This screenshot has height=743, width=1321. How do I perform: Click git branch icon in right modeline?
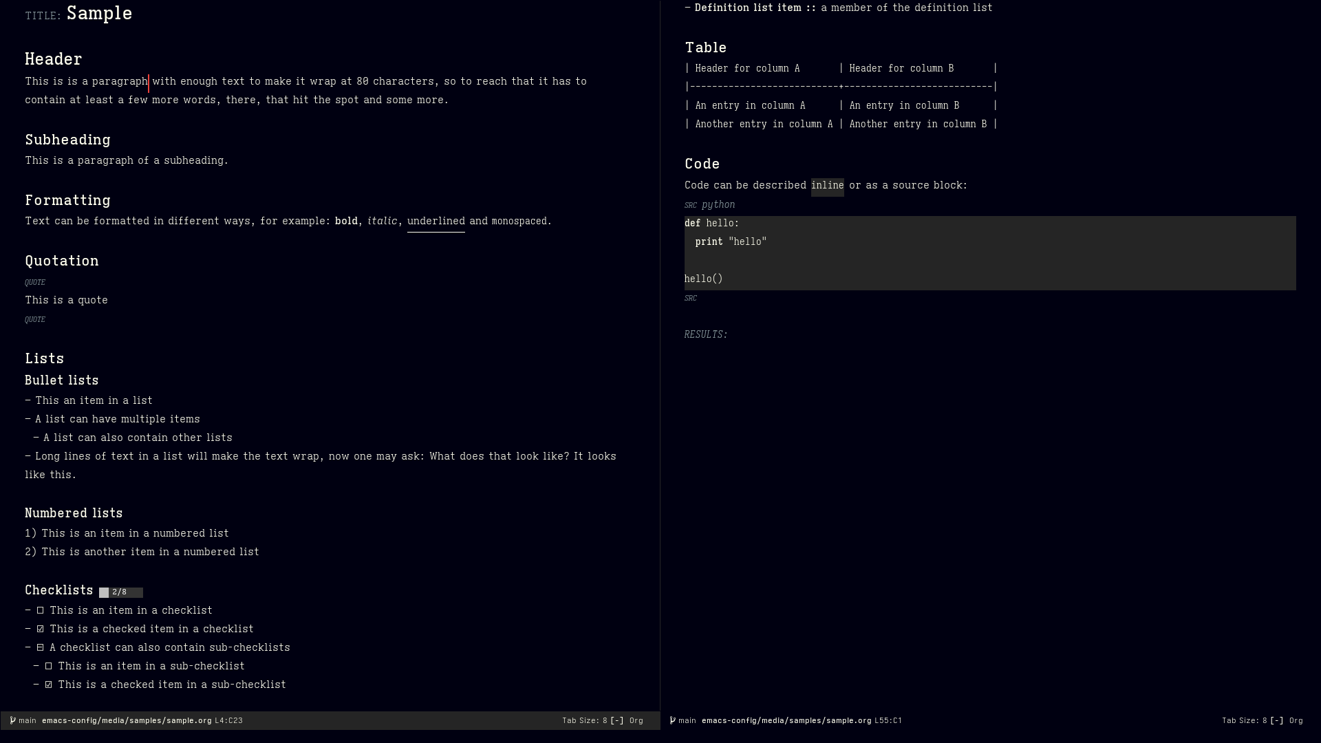[673, 720]
